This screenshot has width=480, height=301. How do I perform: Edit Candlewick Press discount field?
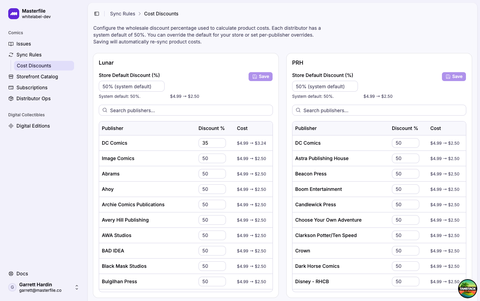pos(406,205)
